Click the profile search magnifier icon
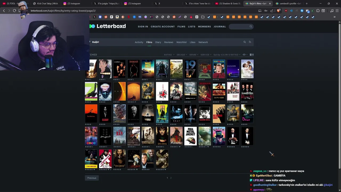This screenshot has width=341, height=192. tap(245, 42)
